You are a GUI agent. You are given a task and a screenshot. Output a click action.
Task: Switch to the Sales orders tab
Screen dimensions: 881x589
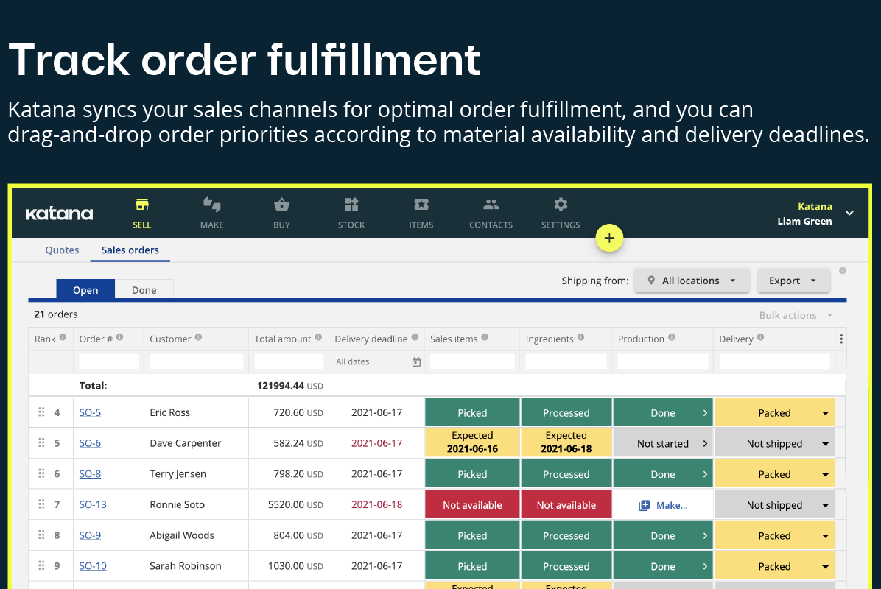click(130, 250)
